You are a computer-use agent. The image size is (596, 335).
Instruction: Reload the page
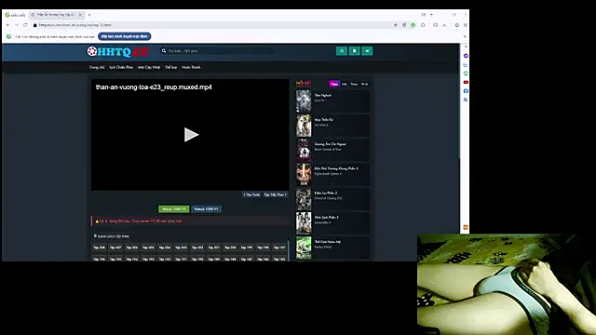pyautogui.click(x=25, y=25)
